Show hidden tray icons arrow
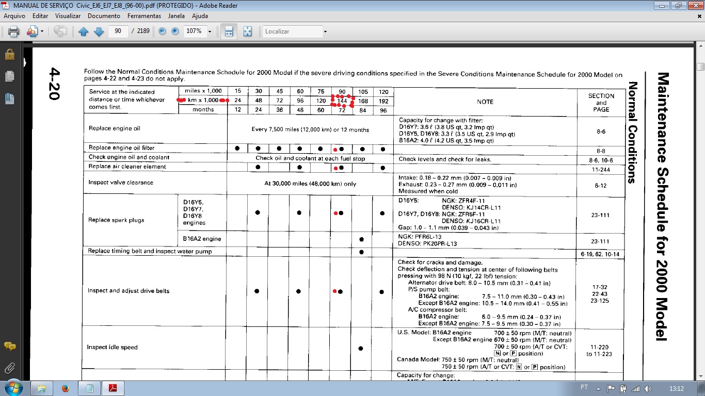 point(599,388)
